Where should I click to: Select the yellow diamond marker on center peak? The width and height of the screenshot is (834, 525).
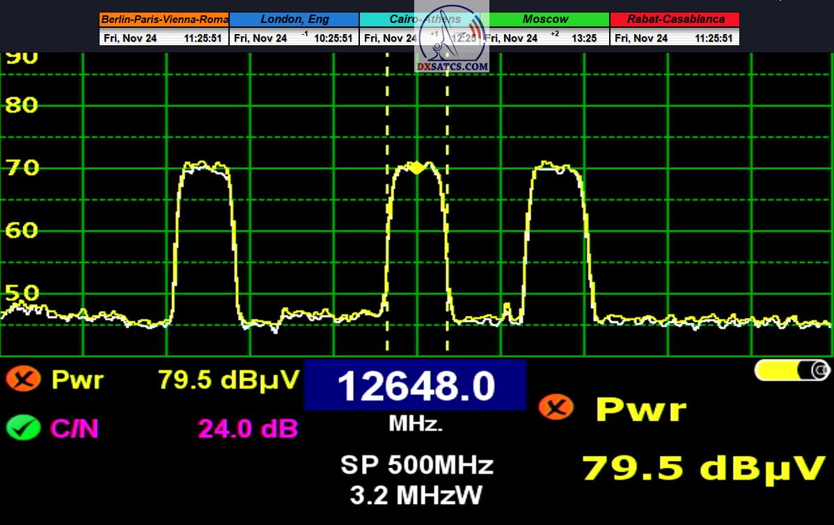click(x=416, y=167)
